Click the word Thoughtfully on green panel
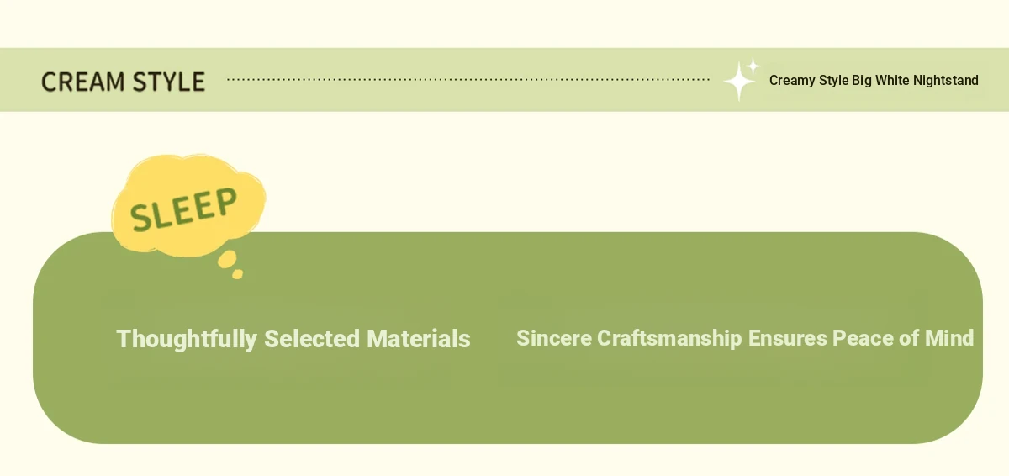 click(187, 339)
